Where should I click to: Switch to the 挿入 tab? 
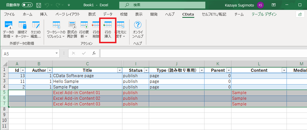point(44,14)
